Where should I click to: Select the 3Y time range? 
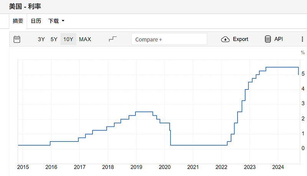coord(41,39)
